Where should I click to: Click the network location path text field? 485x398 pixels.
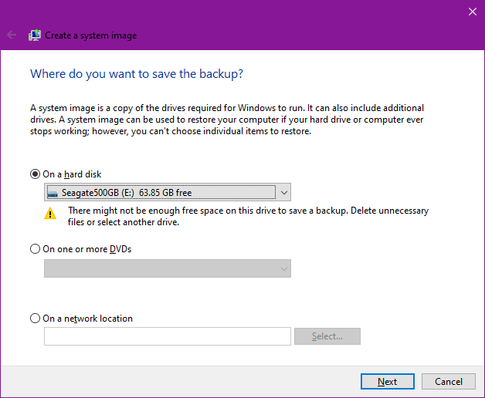[168, 336]
